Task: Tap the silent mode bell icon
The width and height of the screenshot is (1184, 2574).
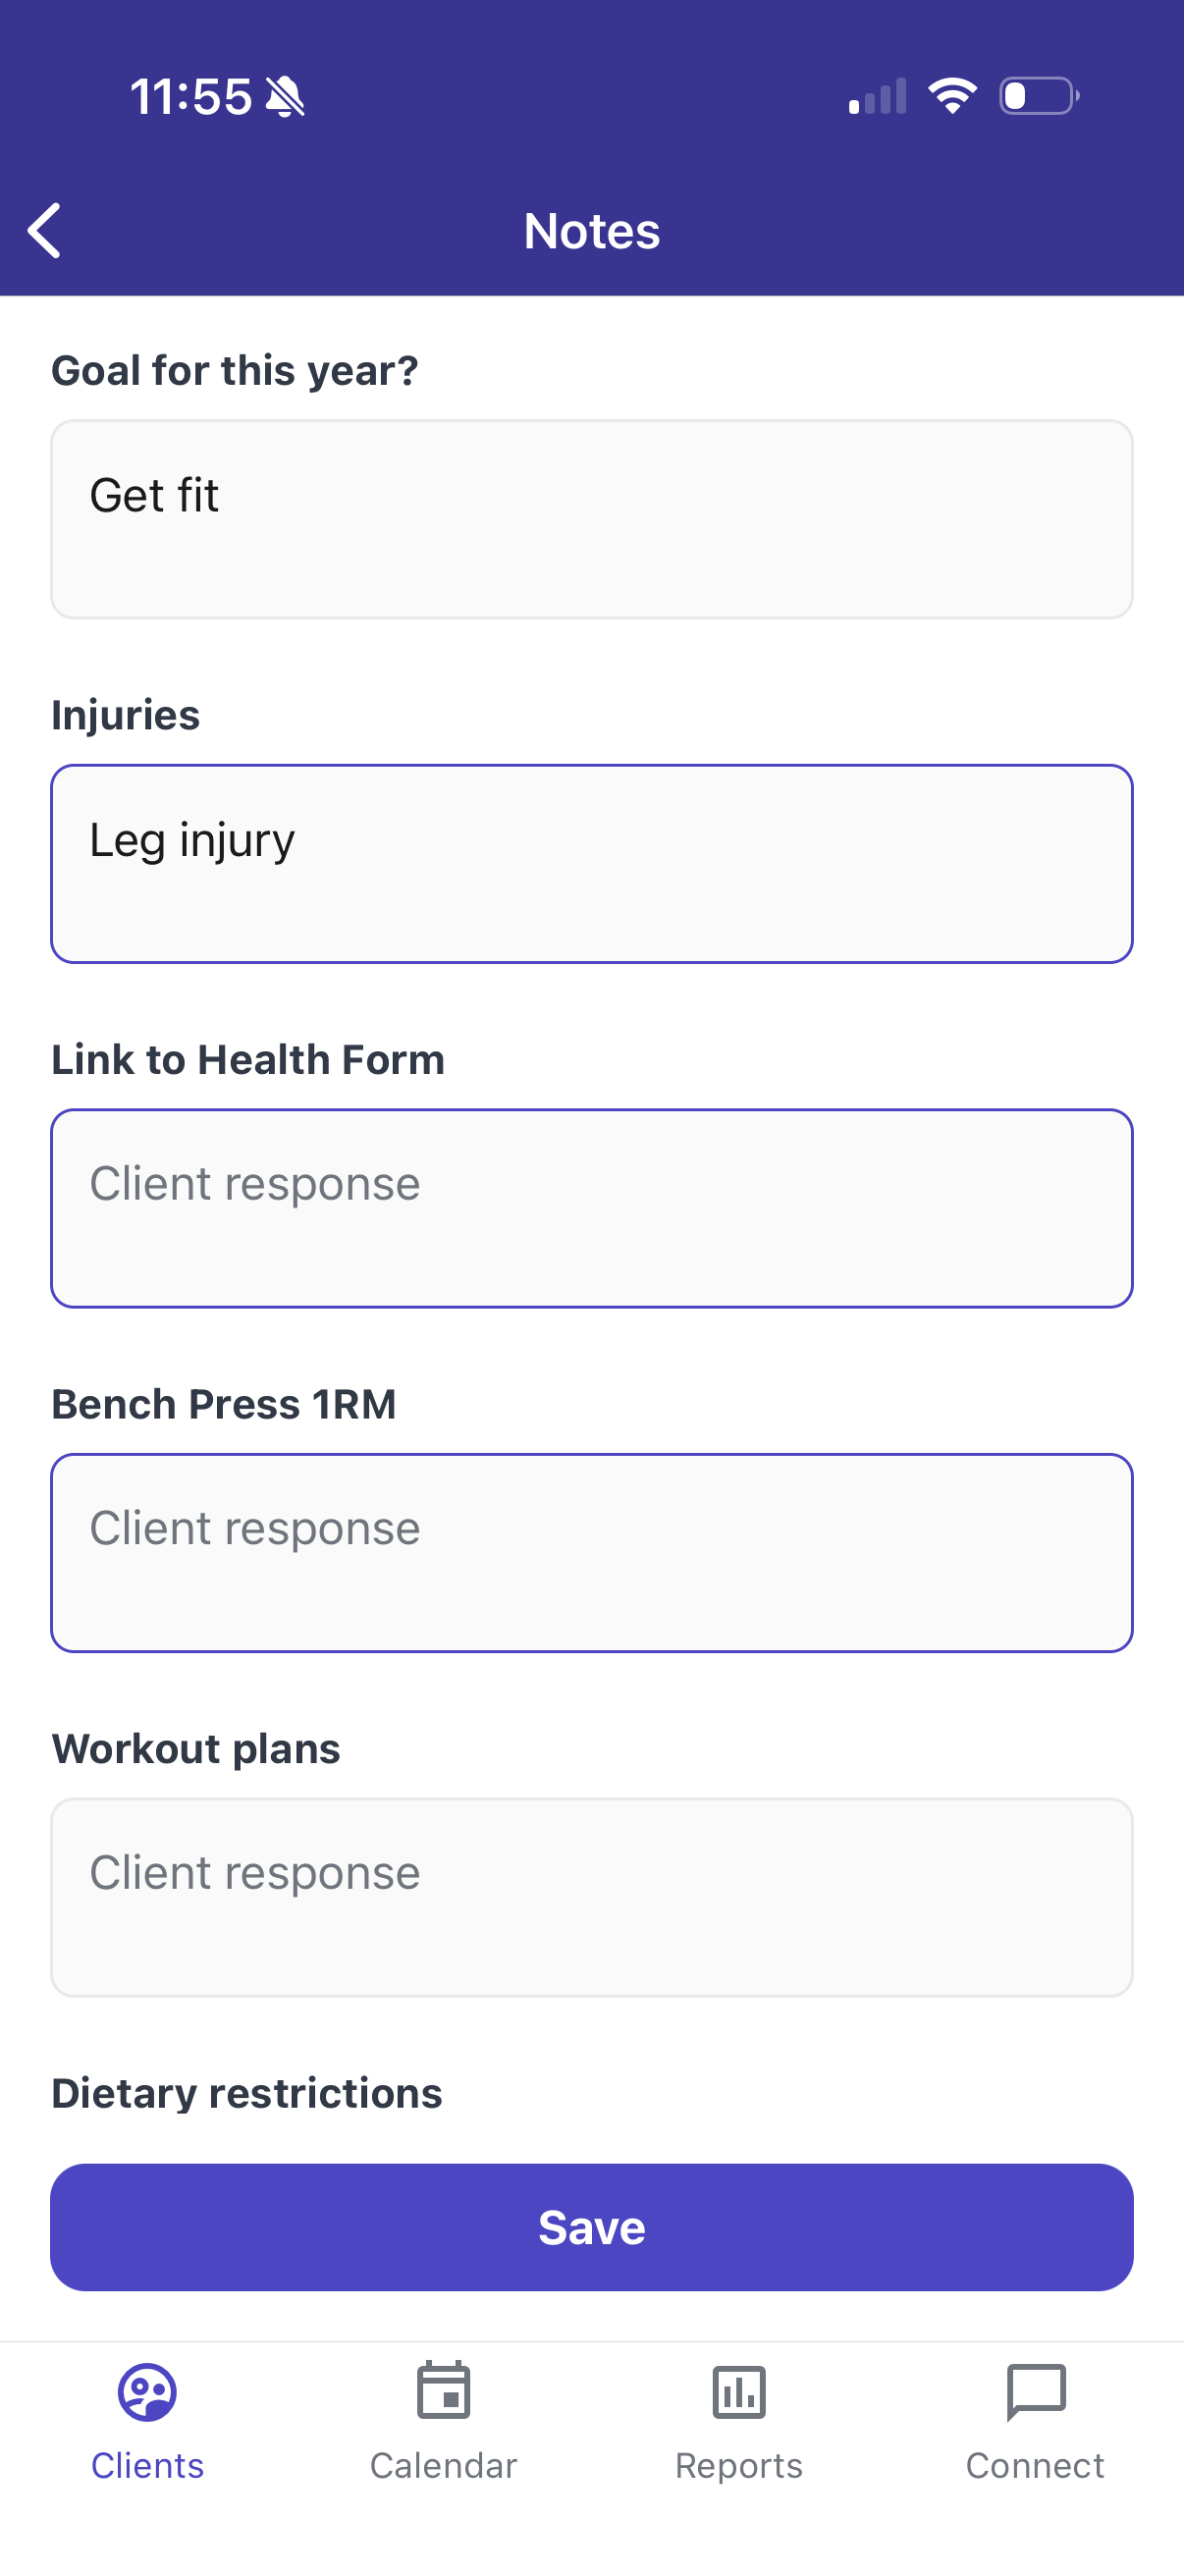Action: pyautogui.click(x=286, y=97)
